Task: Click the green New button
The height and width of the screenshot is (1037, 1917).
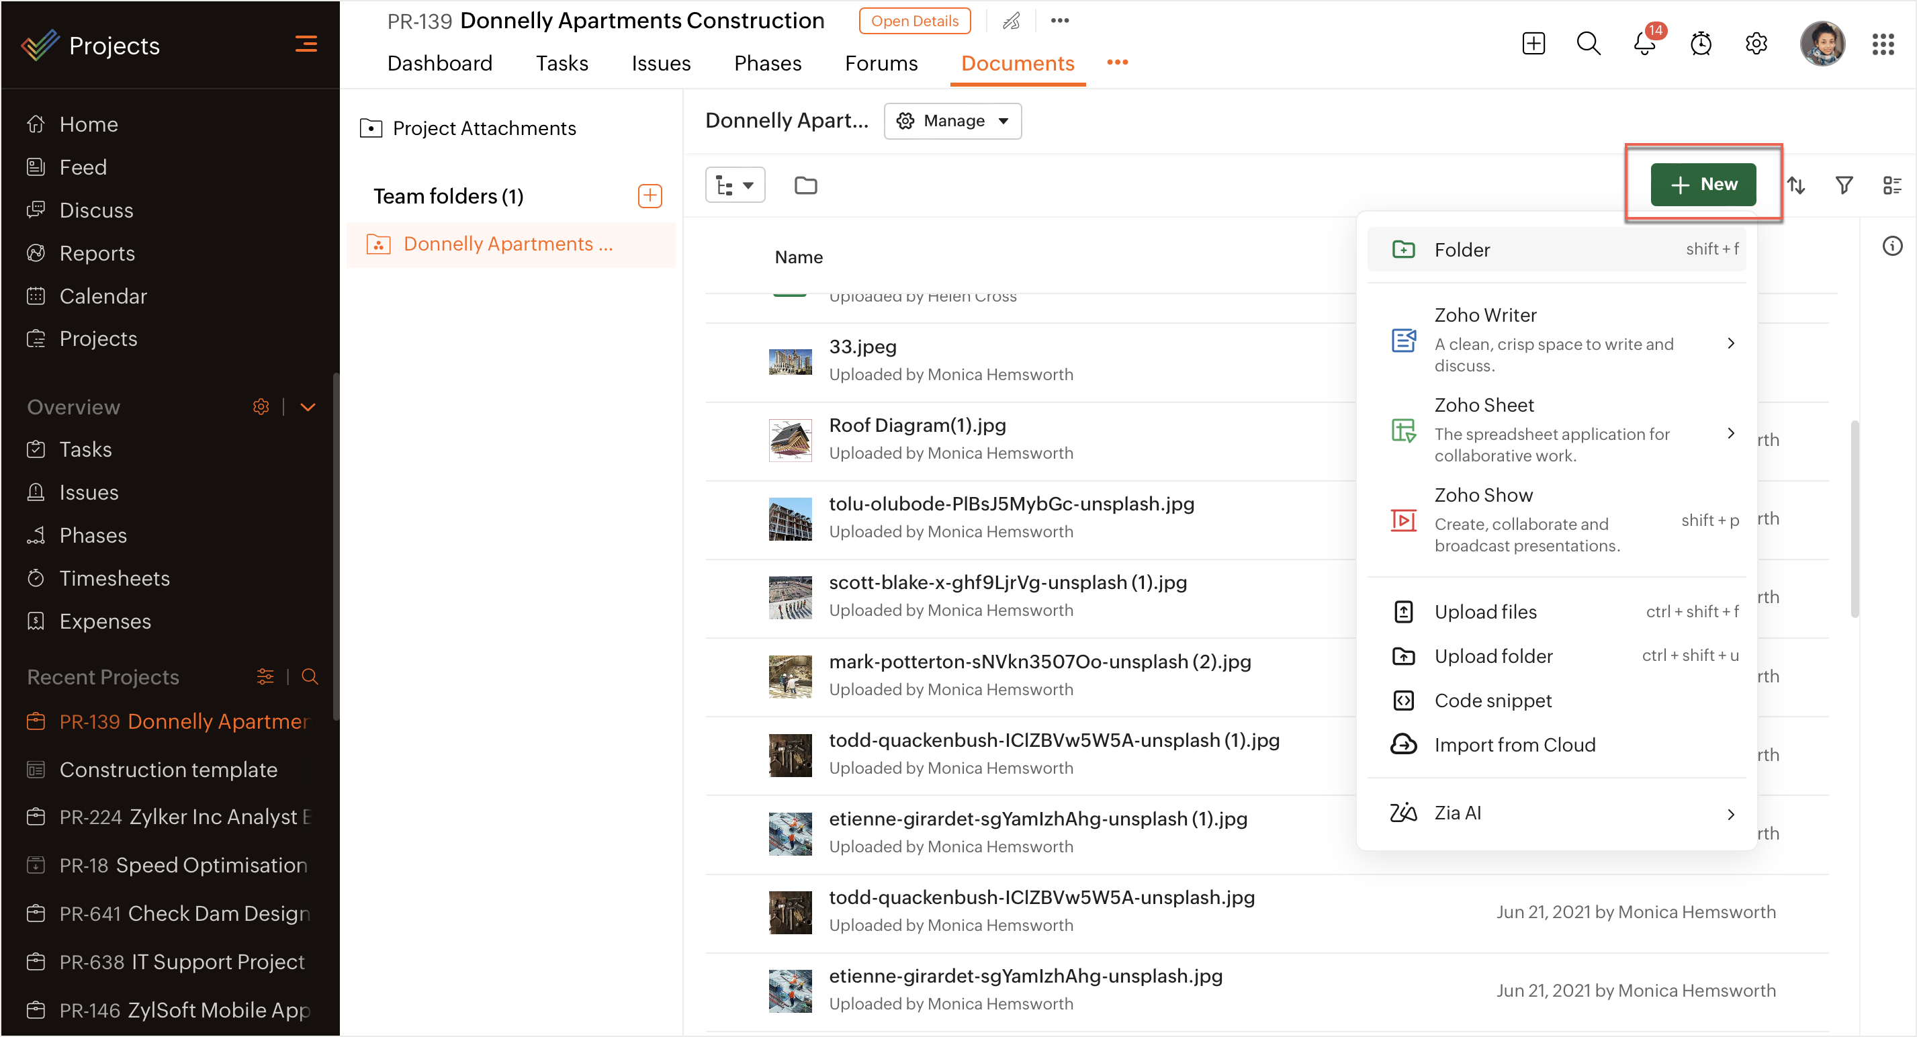Action: pyautogui.click(x=1703, y=185)
